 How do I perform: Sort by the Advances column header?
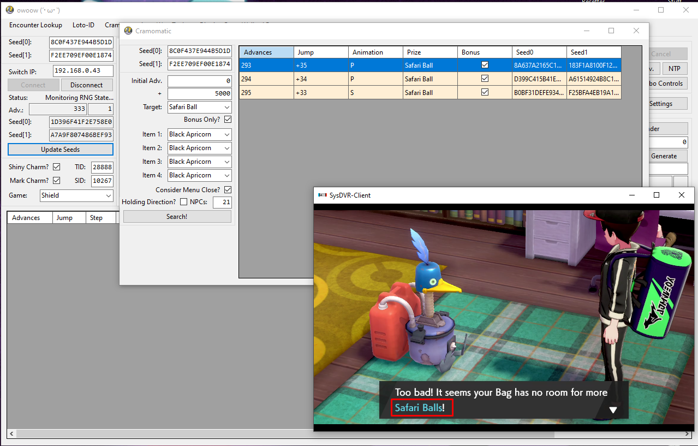(x=266, y=52)
